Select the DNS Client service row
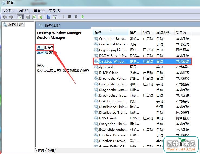The width and height of the screenshot is (200, 154). [142, 118]
